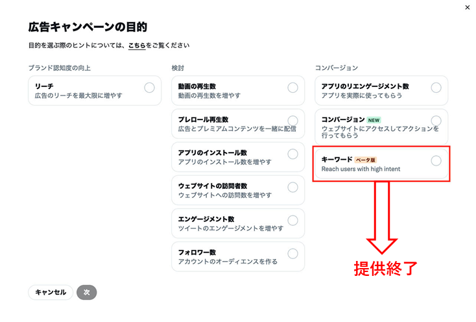Select the キーワード beta radio button
Screen dimensions: 476x322
[436, 160]
